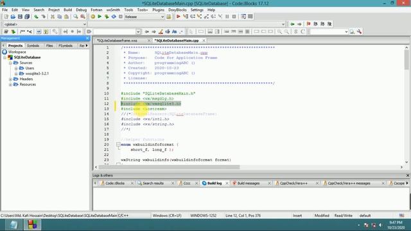This screenshot has height=231, width=411.
Task: Expand the Users folder in the tree
Action: coord(16,68)
